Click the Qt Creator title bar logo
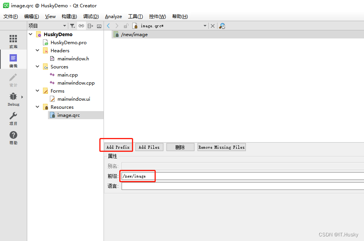Image resolution: width=364 pixels, height=241 pixels. point(6,5)
